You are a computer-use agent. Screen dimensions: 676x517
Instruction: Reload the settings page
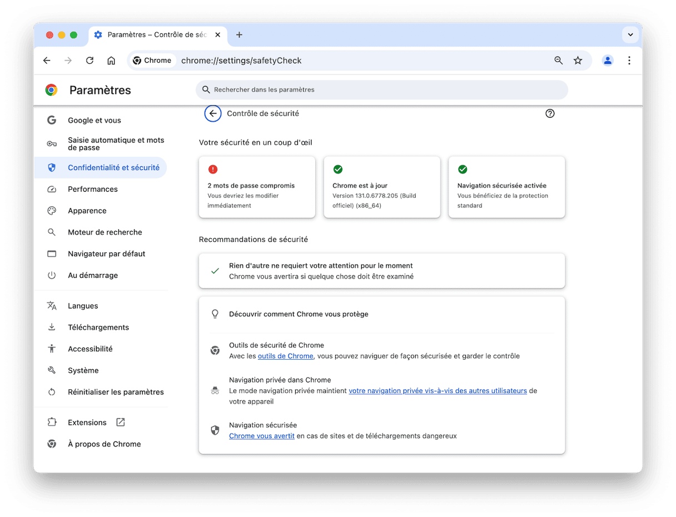[90, 61]
